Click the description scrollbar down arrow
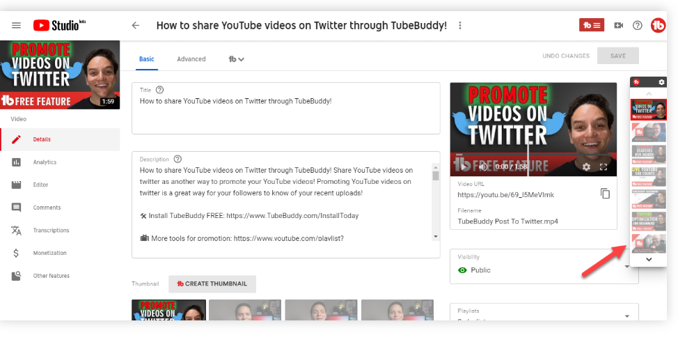This screenshot has width=678, height=342. (436, 237)
